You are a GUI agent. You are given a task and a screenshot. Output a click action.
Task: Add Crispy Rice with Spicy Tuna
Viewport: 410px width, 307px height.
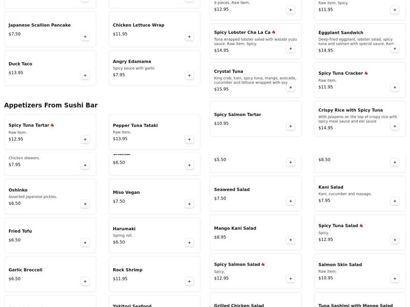coord(395,126)
